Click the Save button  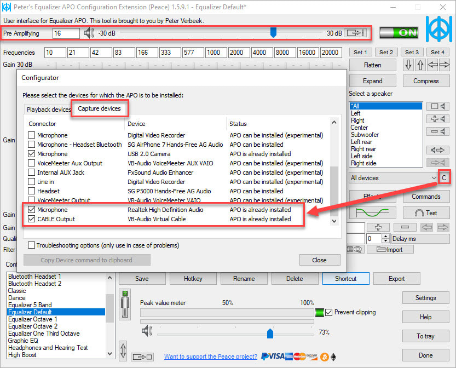142,279
